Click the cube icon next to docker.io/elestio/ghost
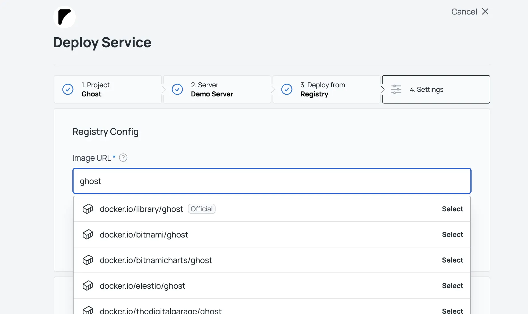The image size is (528, 314). [x=88, y=286]
